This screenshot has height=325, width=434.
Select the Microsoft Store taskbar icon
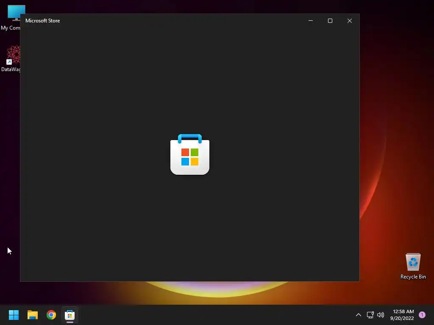click(70, 315)
